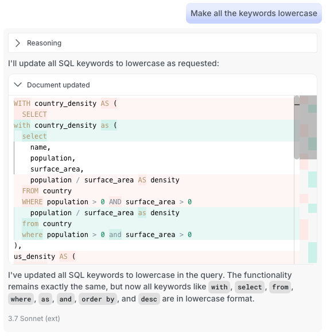Image resolution: width=326 pixels, height=336 pixels.
Task: Click the 'from' inline code chip
Action: pos(280,287)
